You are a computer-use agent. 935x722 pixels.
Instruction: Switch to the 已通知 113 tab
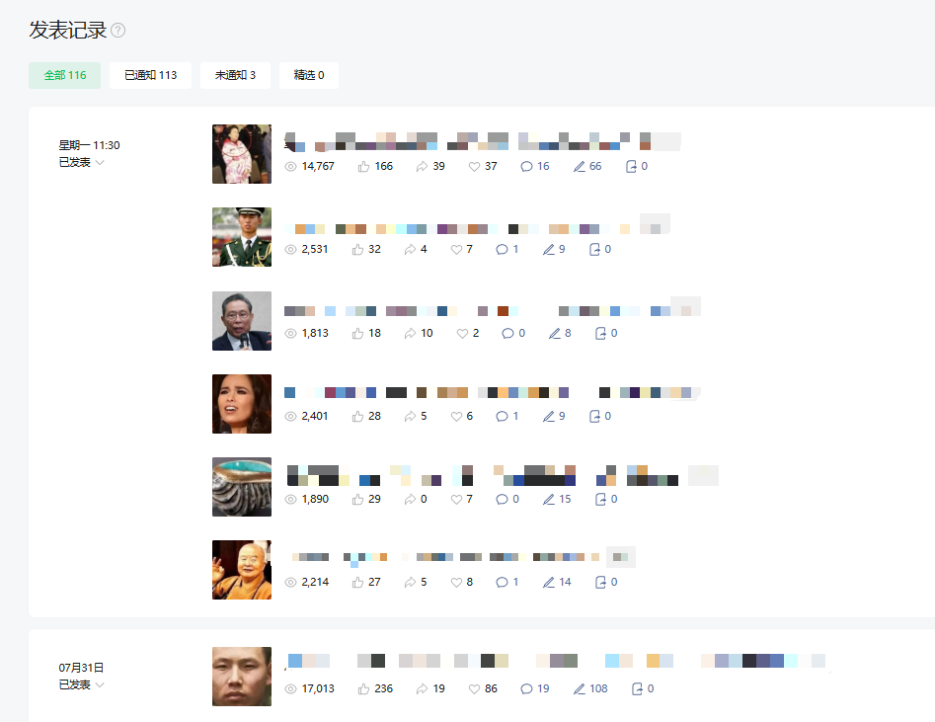tap(150, 75)
